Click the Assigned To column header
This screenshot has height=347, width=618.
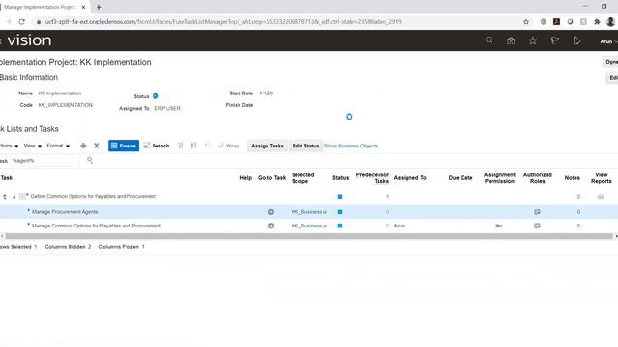click(x=409, y=177)
